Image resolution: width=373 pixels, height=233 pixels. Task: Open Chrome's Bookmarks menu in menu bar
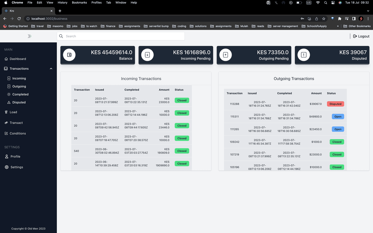[x=79, y=2]
